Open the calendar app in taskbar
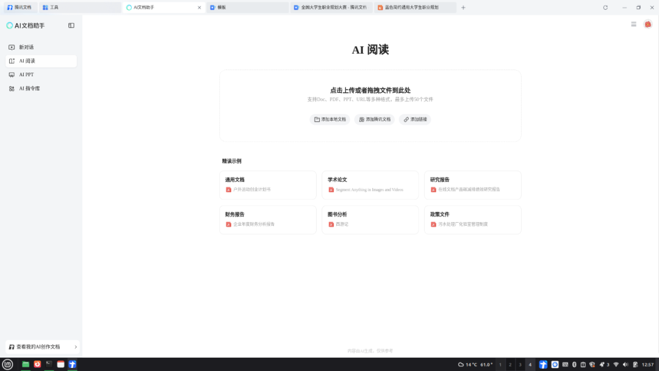 [x=60, y=364]
